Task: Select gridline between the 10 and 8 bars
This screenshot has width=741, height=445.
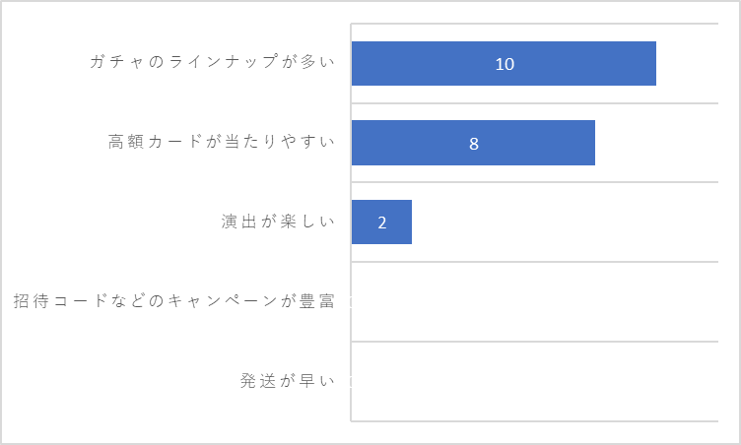Action: 534,103
